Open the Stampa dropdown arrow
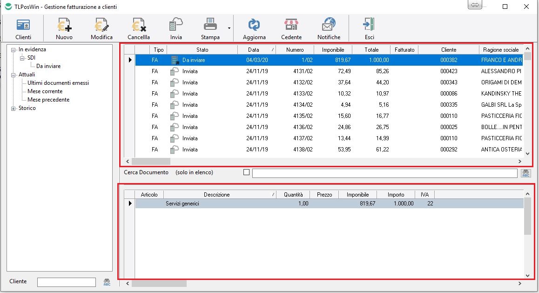Image resolution: width=539 pixels, height=293 pixels. click(229, 28)
